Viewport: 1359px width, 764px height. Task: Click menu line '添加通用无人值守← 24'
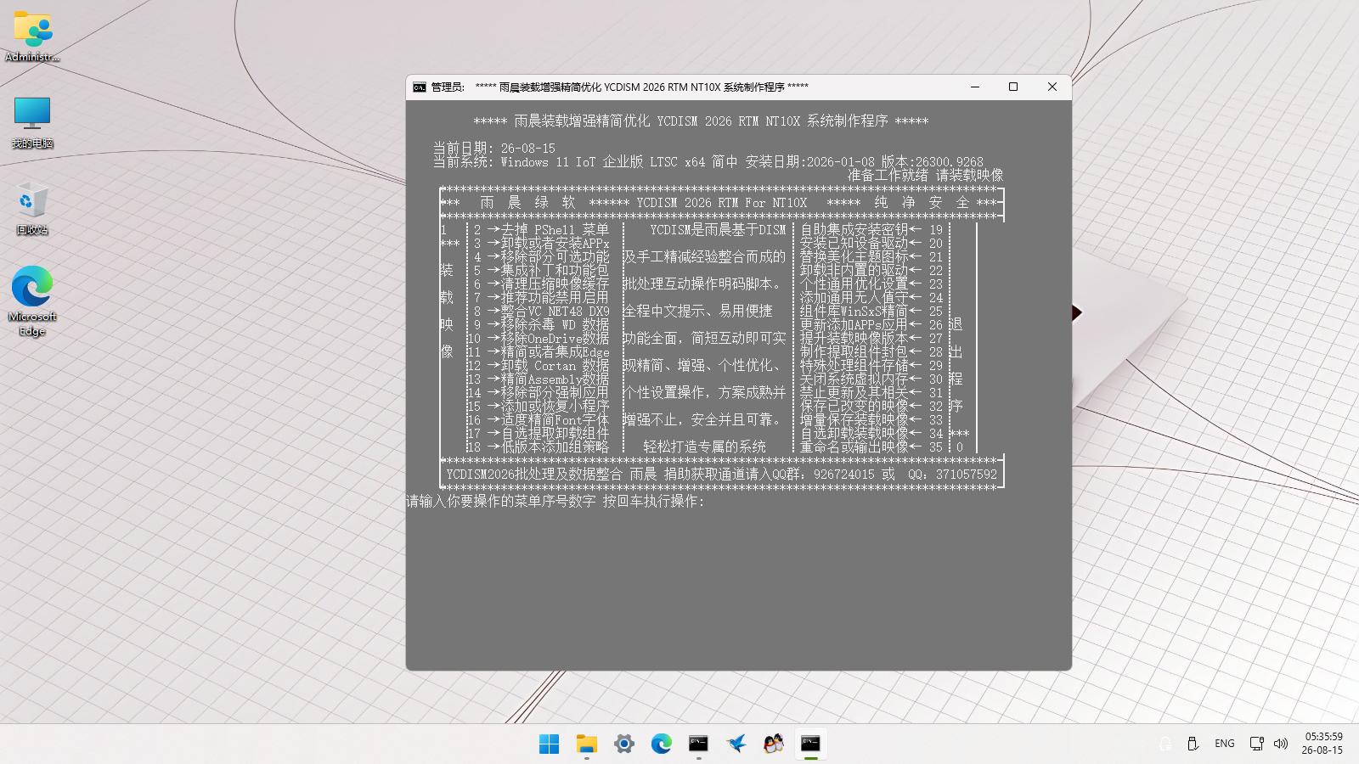pyautogui.click(x=871, y=298)
